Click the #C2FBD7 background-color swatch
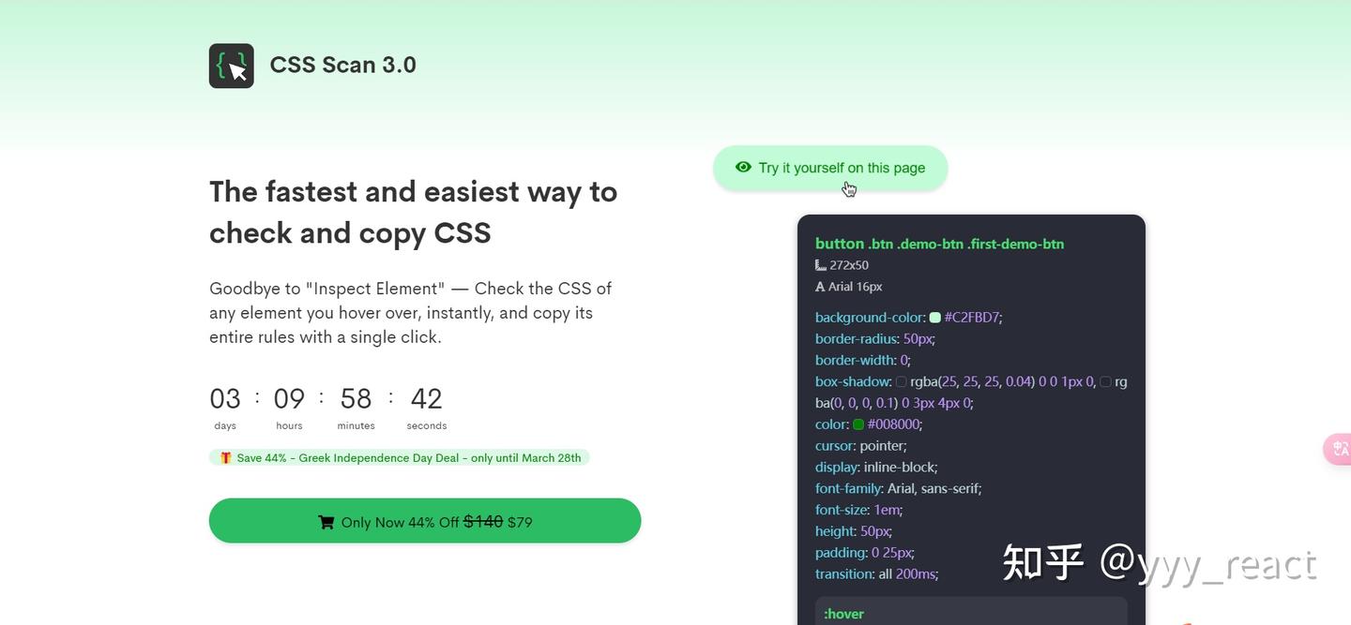 [x=934, y=317]
